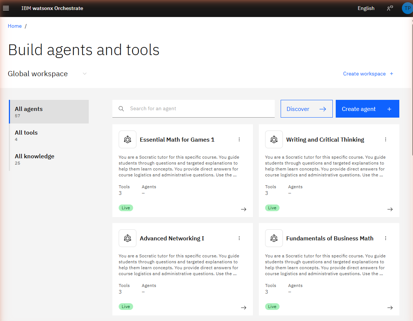Image resolution: width=413 pixels, height=321 pixels.
Task: Click Live tag on Writing and Critical Thinking
Action: click(272, 208)
